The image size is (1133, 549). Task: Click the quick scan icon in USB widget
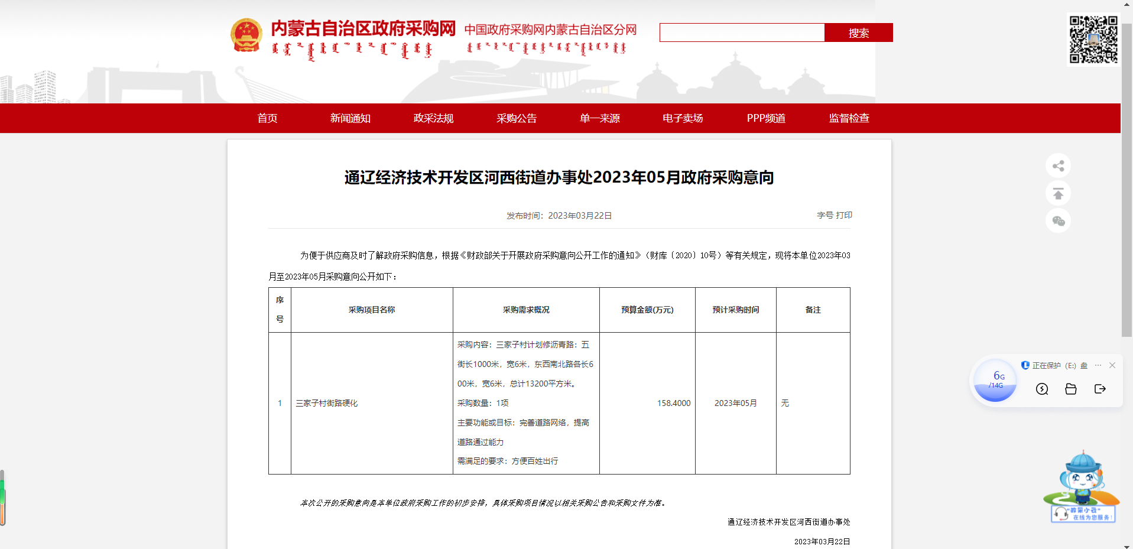pyautogui.click(x=1042, y=389)
